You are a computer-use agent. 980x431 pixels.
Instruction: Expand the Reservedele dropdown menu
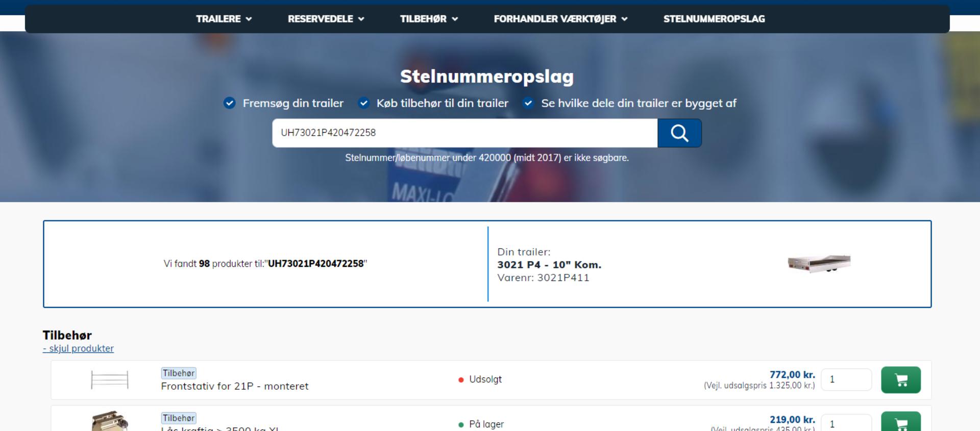click(x=326, y=19)
